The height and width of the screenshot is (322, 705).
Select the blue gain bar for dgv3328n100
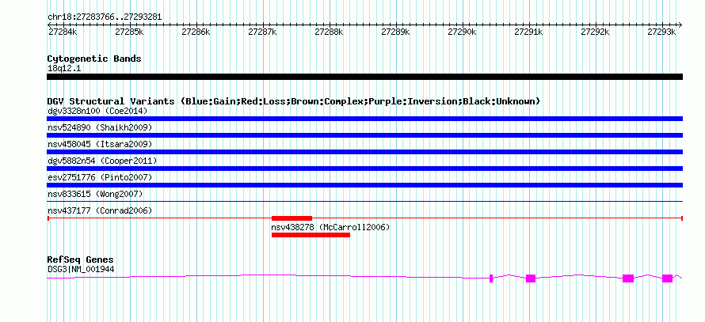click(364, 119)
